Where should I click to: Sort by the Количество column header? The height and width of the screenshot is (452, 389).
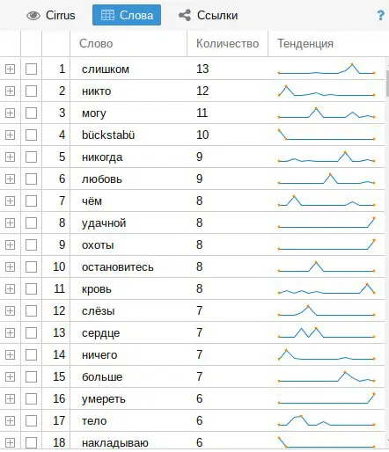pos(227,43)
